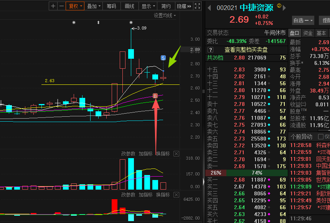Click the question mark help icon

210,50
